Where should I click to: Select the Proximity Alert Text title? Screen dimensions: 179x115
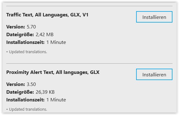[x=53, y=72]
